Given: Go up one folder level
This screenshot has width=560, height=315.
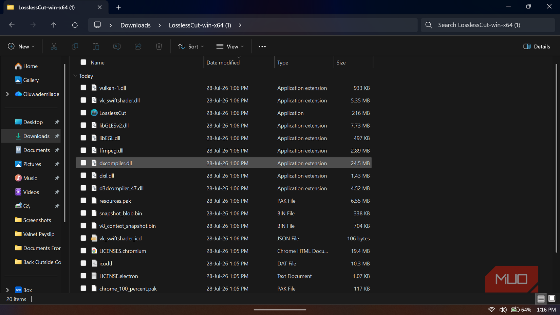Looking at the screenshot, I should pyautogui.click(x=54, y=25).
